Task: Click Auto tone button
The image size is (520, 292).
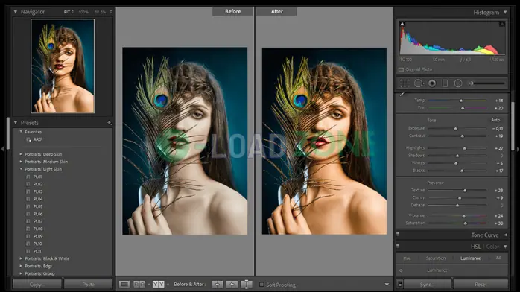Action: tap(495, 120)
